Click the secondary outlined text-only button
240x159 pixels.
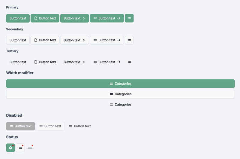coord(18,40)
